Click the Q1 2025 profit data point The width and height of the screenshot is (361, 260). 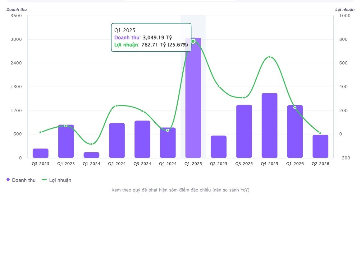(193, 41)
